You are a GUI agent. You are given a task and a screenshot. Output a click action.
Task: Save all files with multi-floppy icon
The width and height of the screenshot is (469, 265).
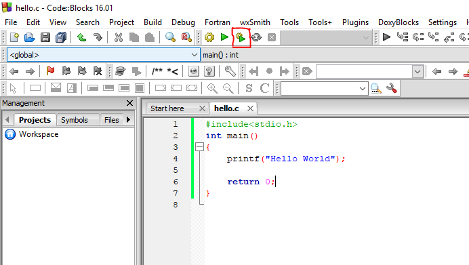(x=61, y=37)
